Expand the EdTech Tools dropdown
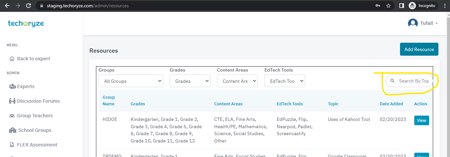The image size is (450, 157). click(285, 81)
